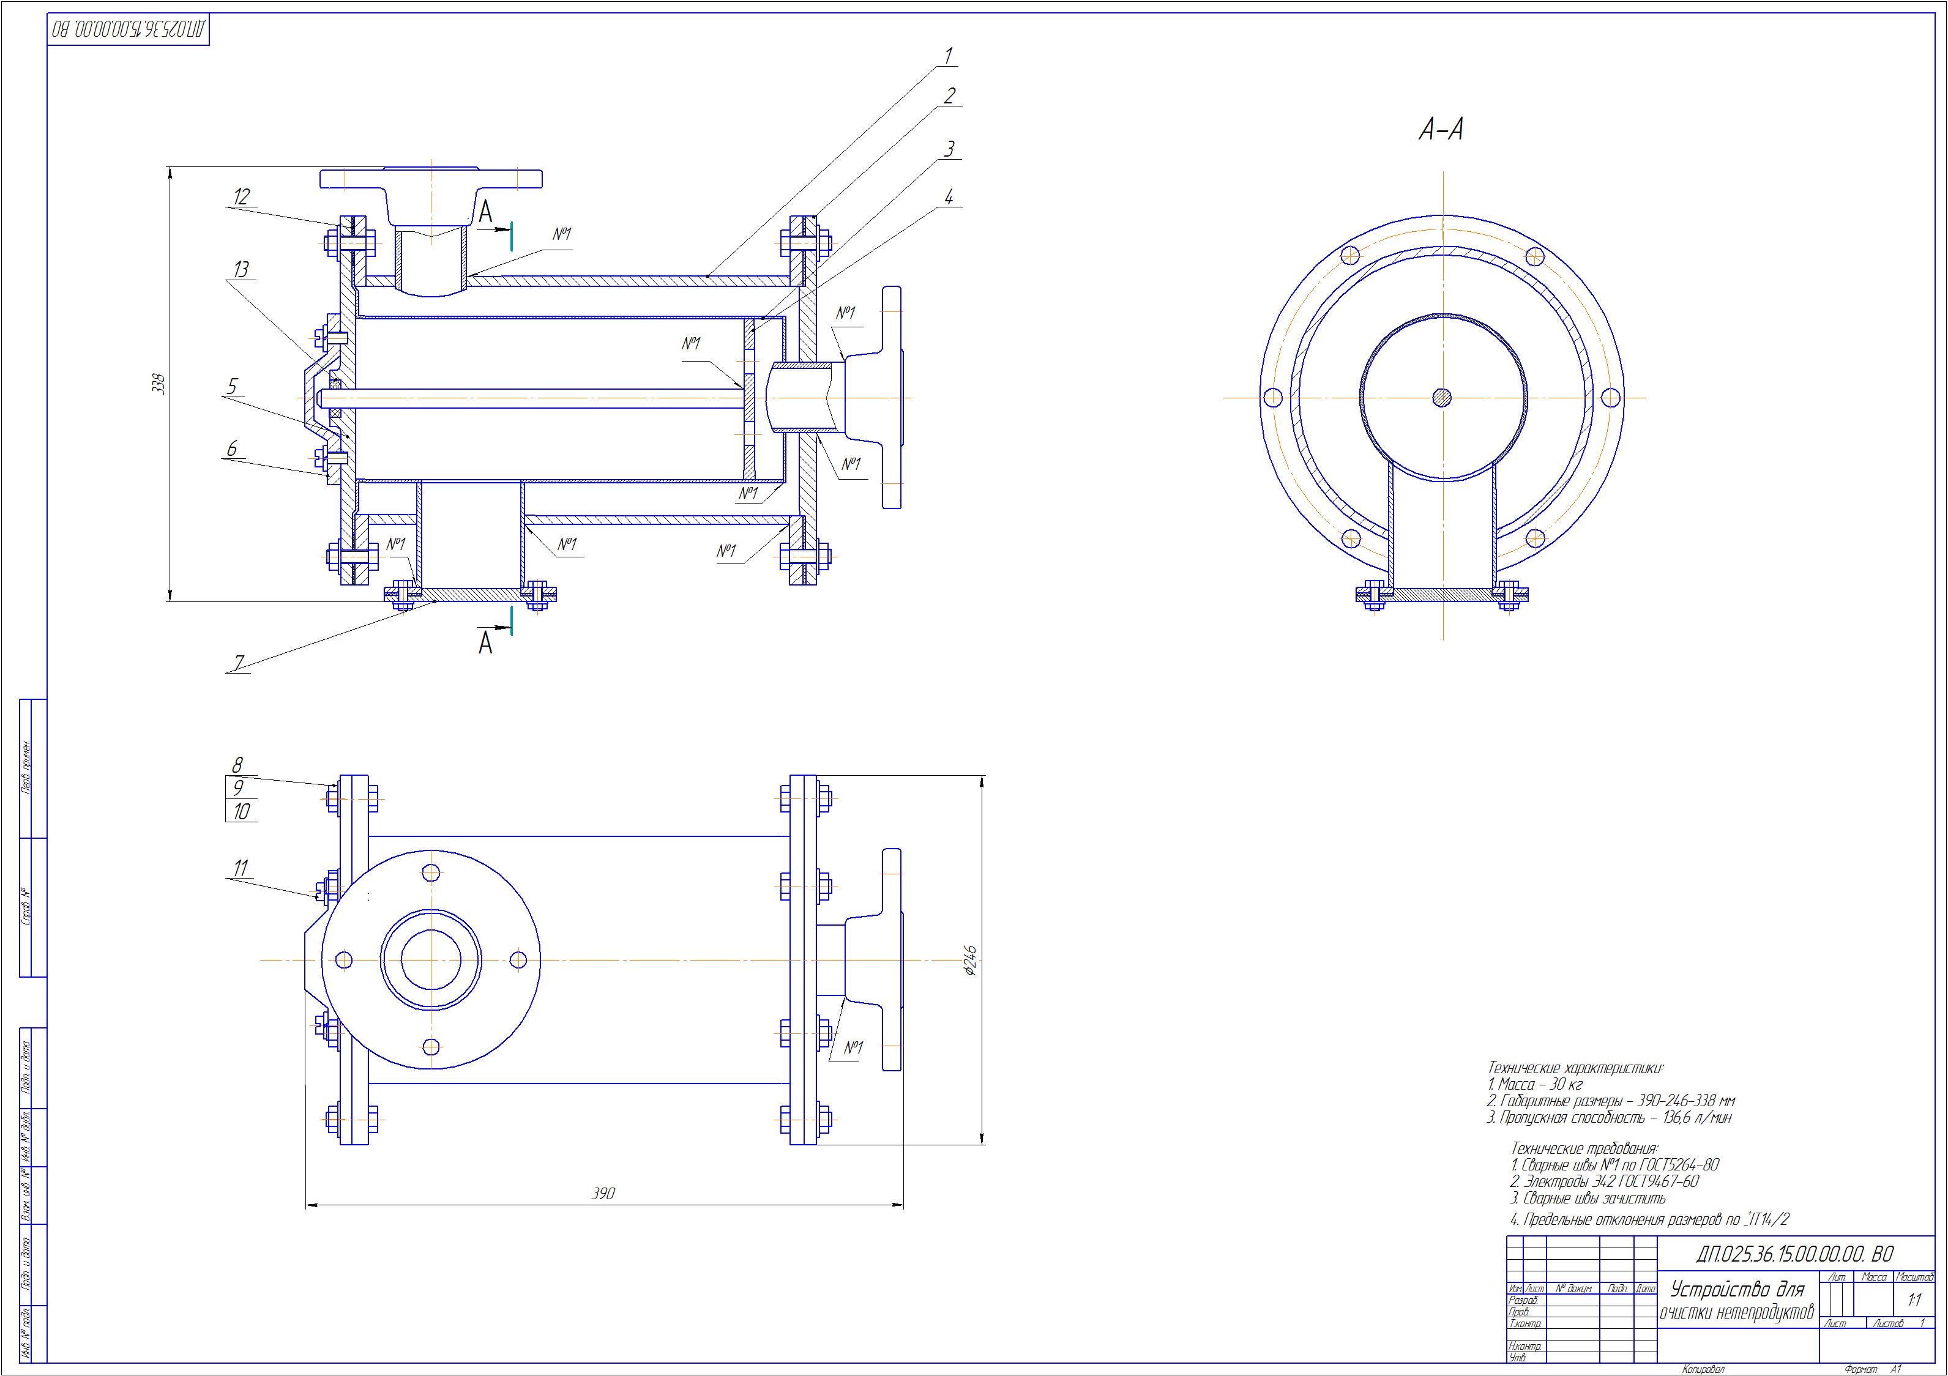Click part callout number 13

[242, 270]
